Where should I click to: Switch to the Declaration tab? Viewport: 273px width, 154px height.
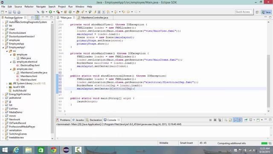(94, 120)
